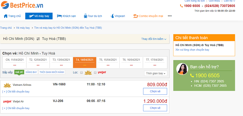Click the orange phone icon in header
This screenshot has height=116, width=243.
click(x=181, y=6)
